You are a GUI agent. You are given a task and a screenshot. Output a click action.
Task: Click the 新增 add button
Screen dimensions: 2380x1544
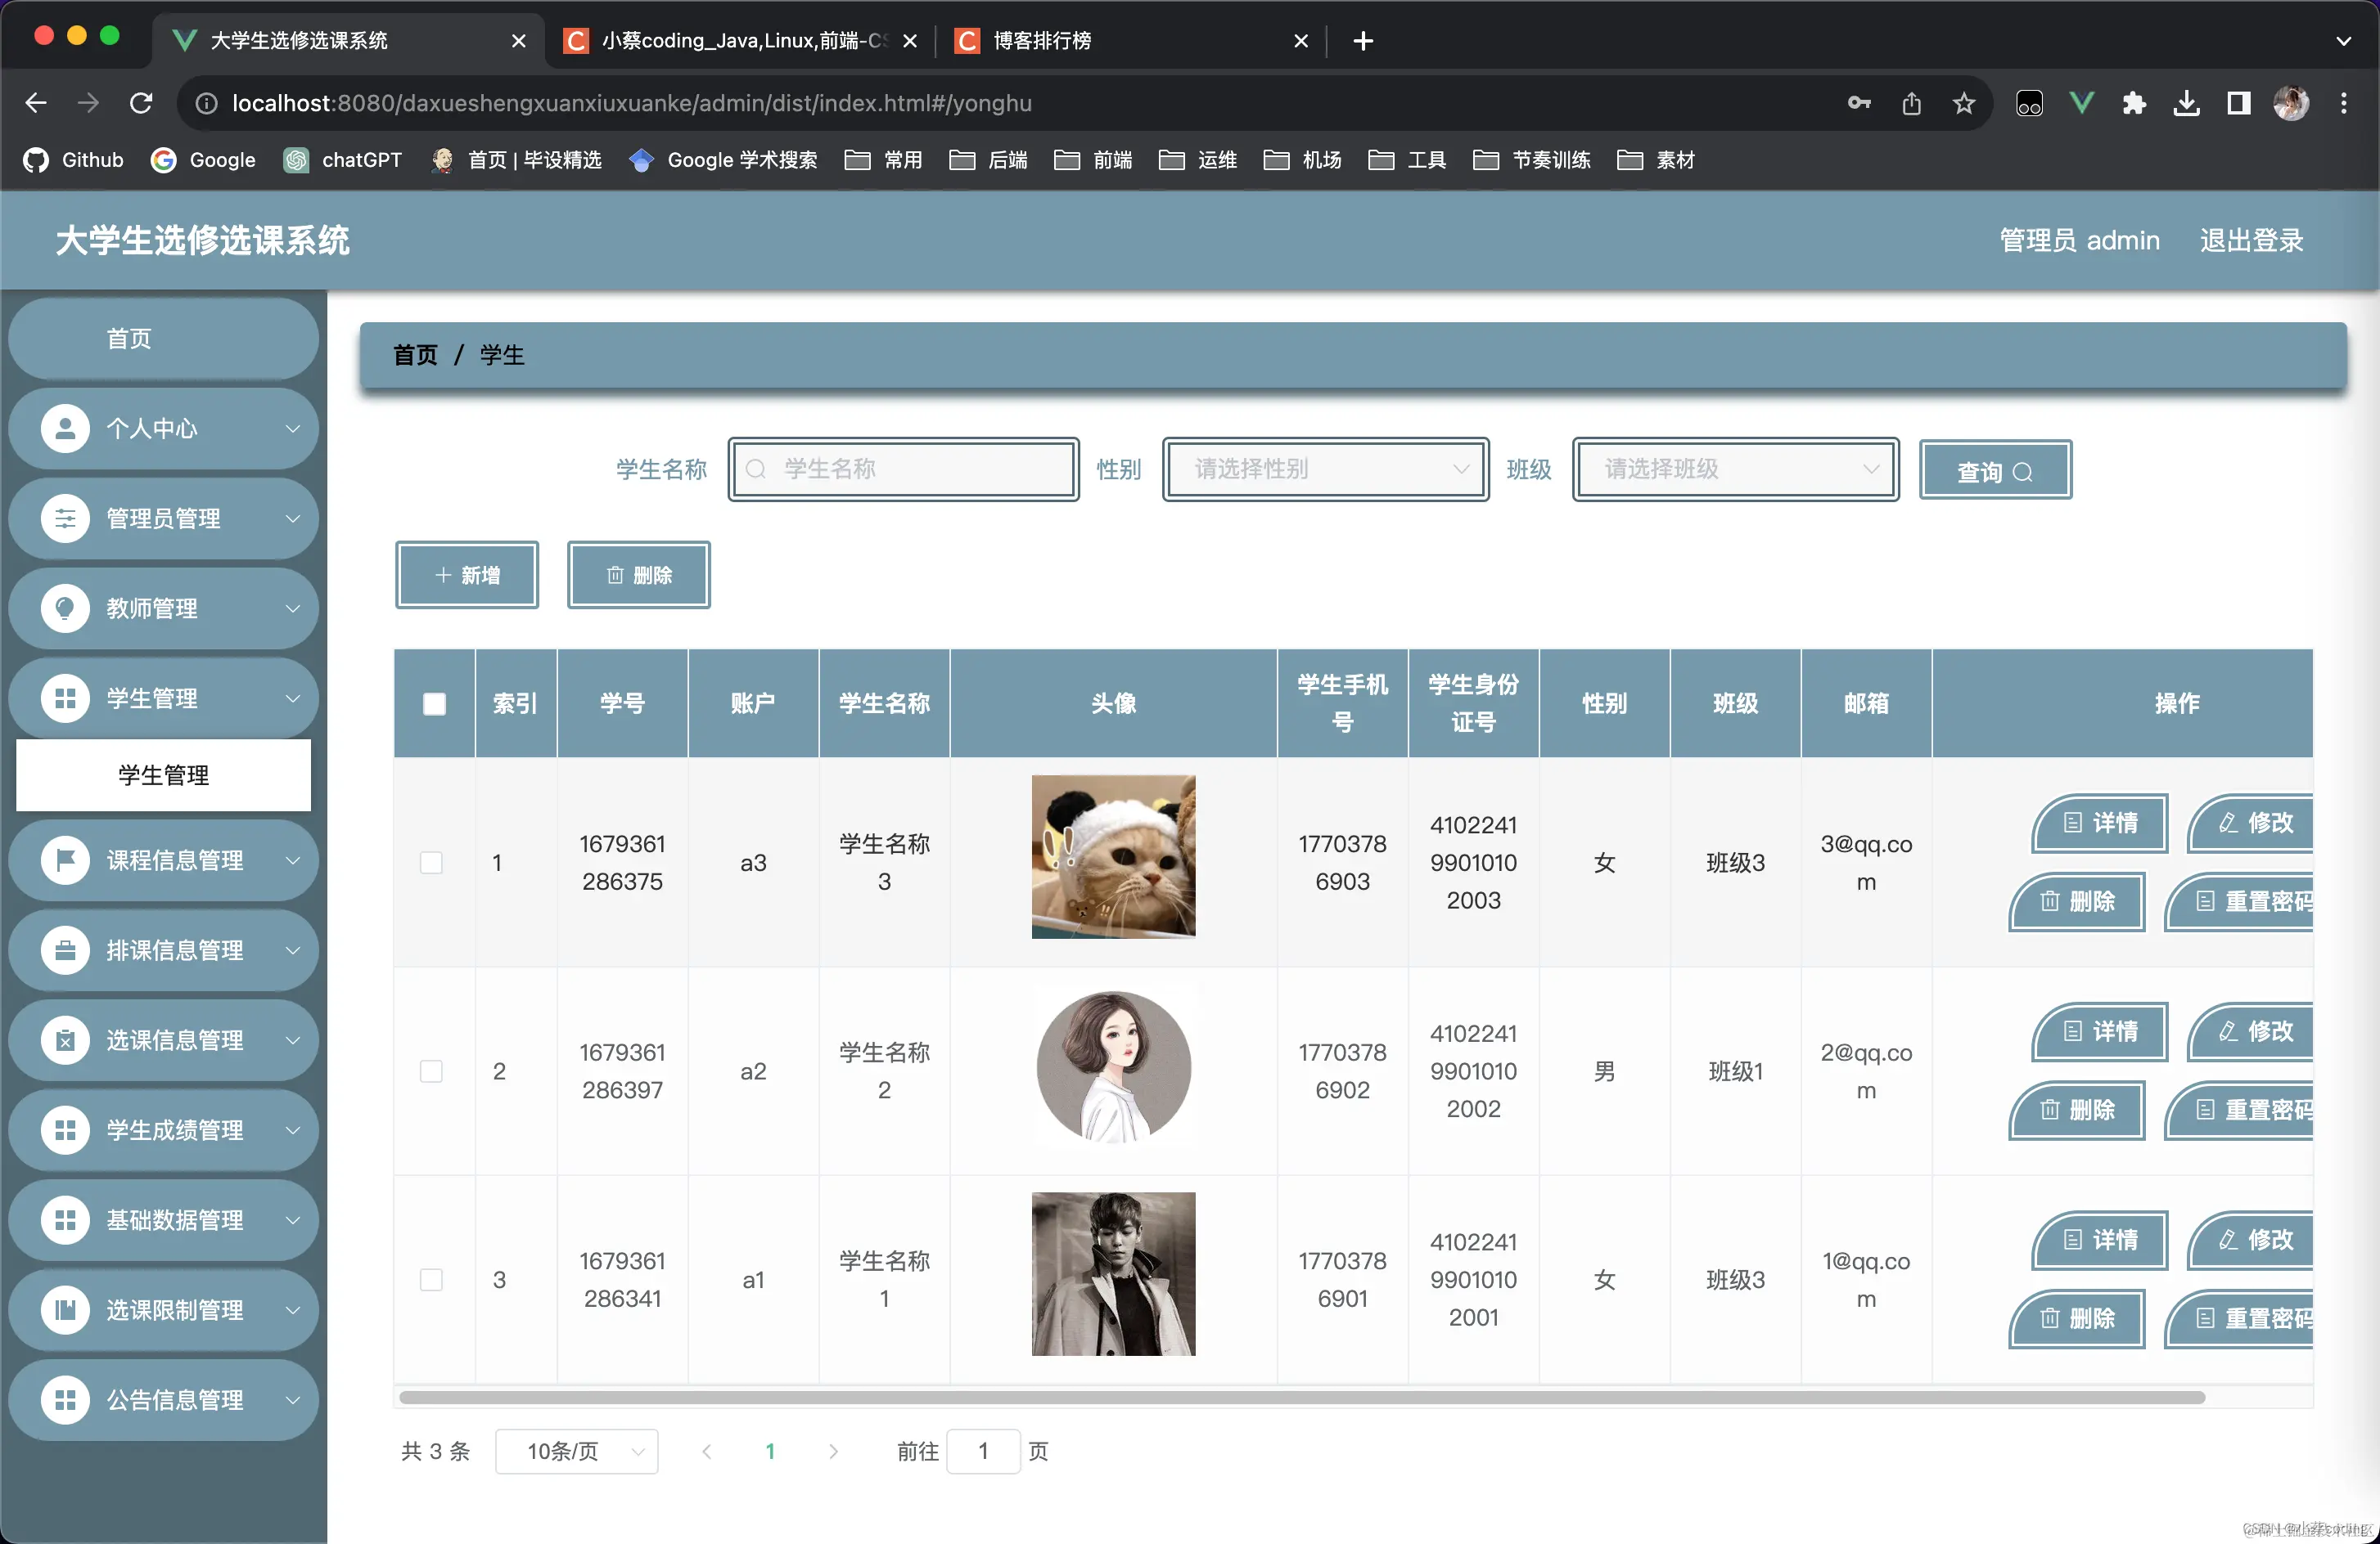pos(467,575)
